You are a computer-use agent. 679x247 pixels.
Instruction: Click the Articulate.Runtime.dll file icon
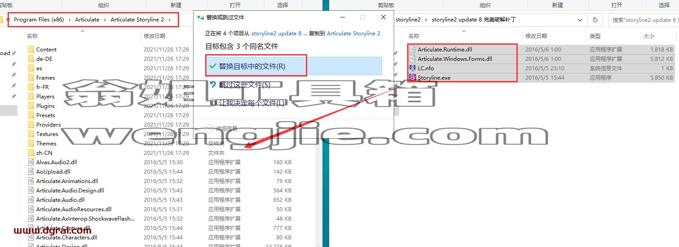413,49
